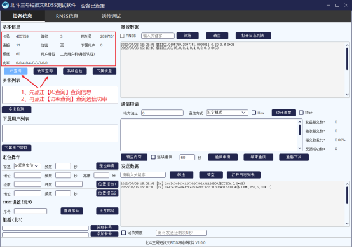Maximize the application window
The height and width of the screenshot is (248, 352).
(337, 5)
